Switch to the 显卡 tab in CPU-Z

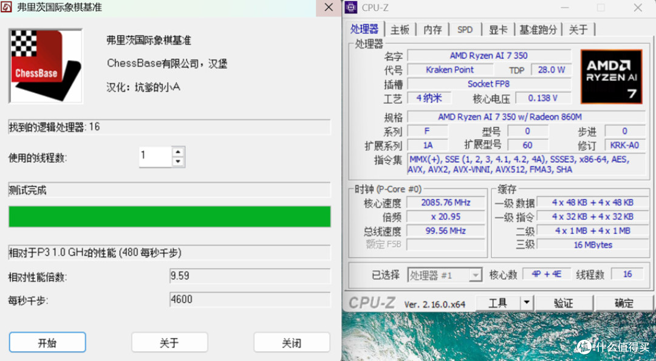coord(498,30)
